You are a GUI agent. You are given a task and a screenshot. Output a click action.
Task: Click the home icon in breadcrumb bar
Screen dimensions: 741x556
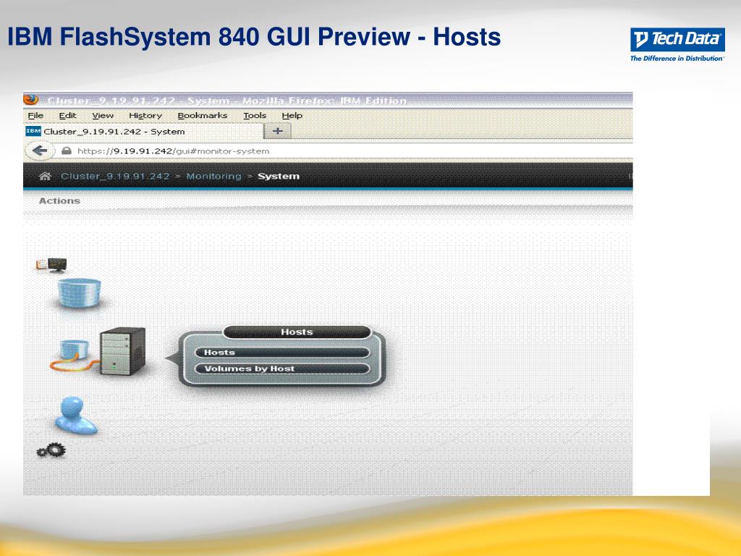click(45, 177)
